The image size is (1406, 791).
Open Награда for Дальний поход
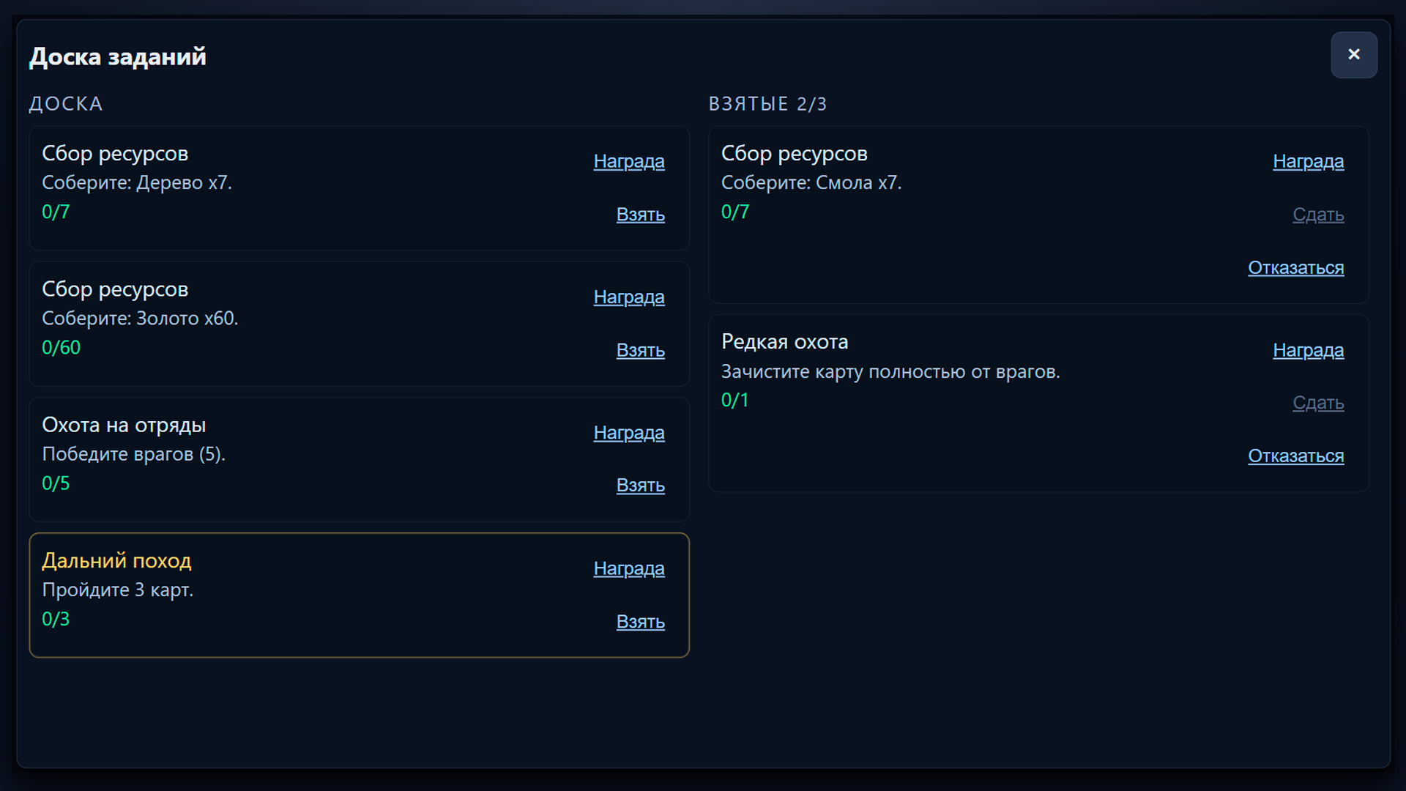coord(628,568)
